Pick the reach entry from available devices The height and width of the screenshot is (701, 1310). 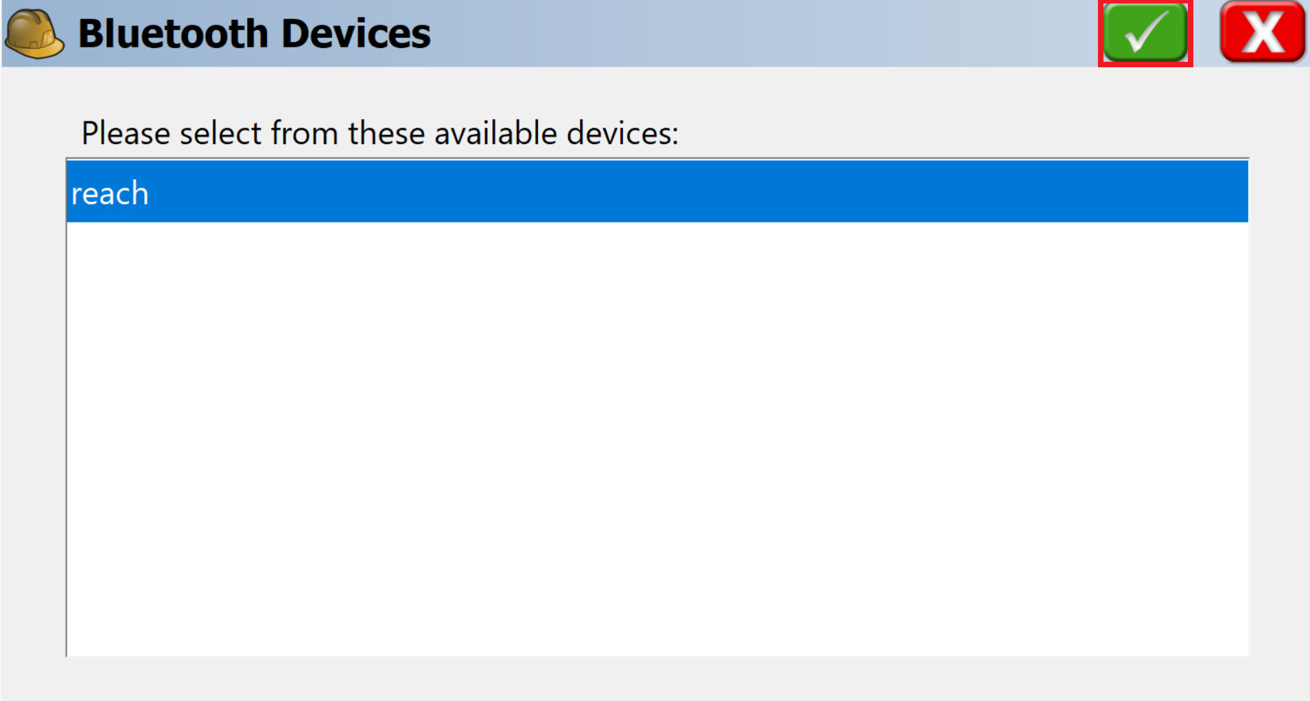(x=657, y=192)
